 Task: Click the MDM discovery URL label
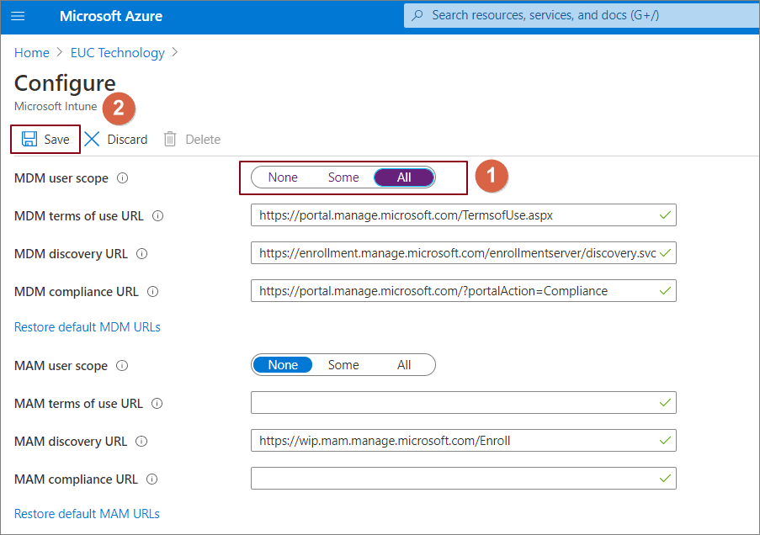pos(71,254)
